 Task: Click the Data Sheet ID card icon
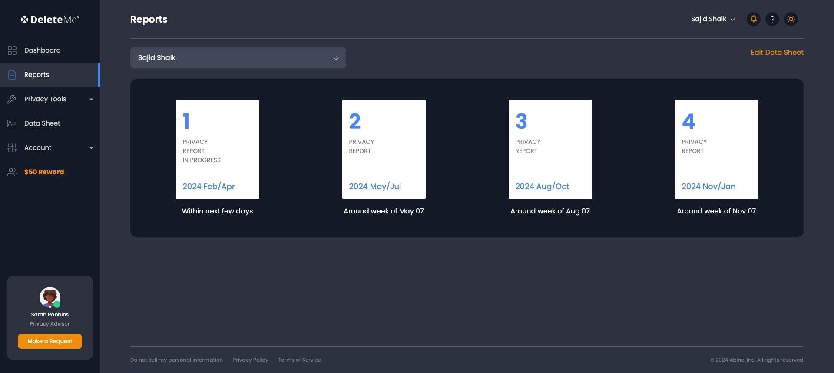[x=12, y=123]
